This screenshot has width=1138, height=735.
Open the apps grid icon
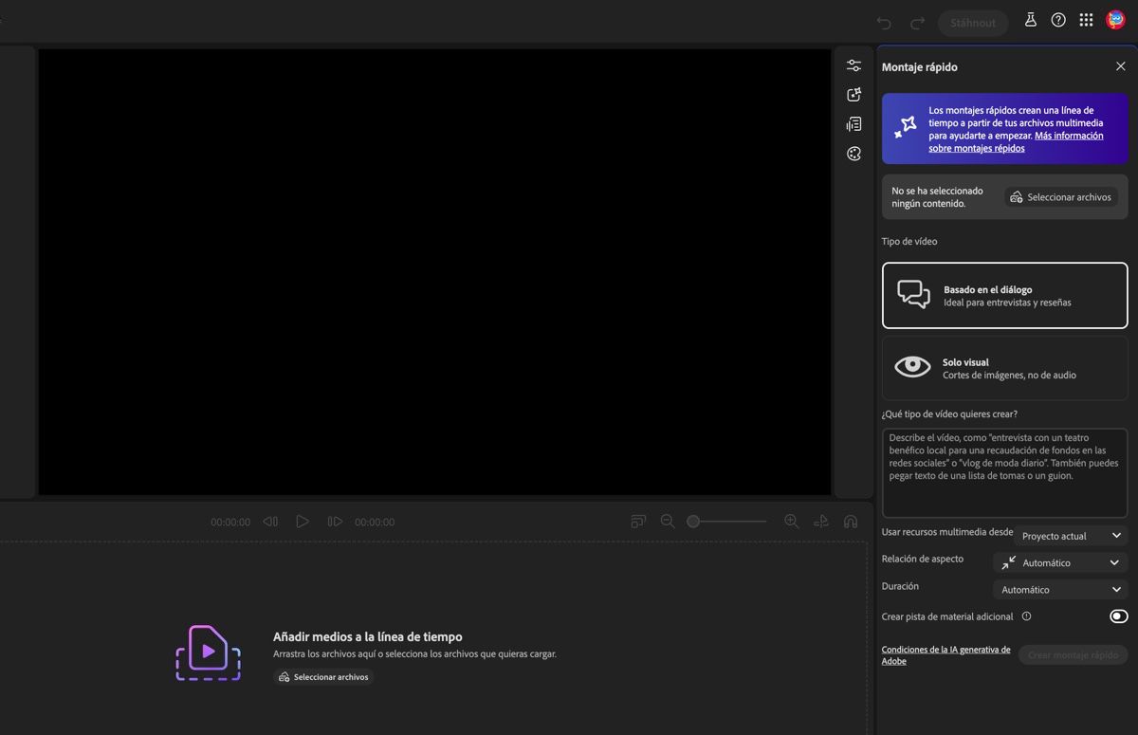1087,20
